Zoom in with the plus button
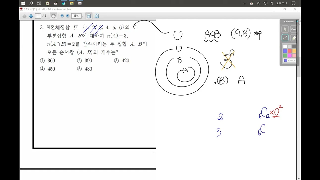Image resolution: width=320 pixels, height=180 pixels. point(68,16)
